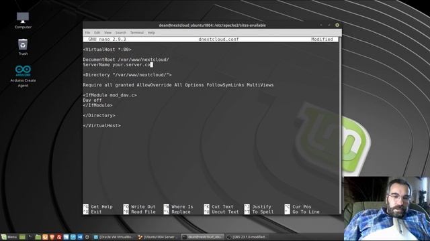Click 'Get Help' nano shortcut
Screen dimensions: 430x241
(x=101, y=207)
